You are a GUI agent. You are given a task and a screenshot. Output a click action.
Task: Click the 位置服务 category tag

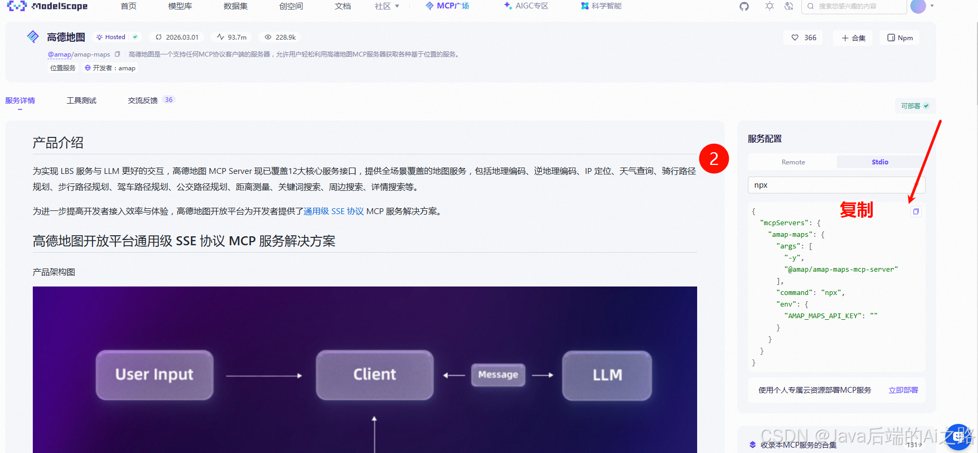point(63,68)
